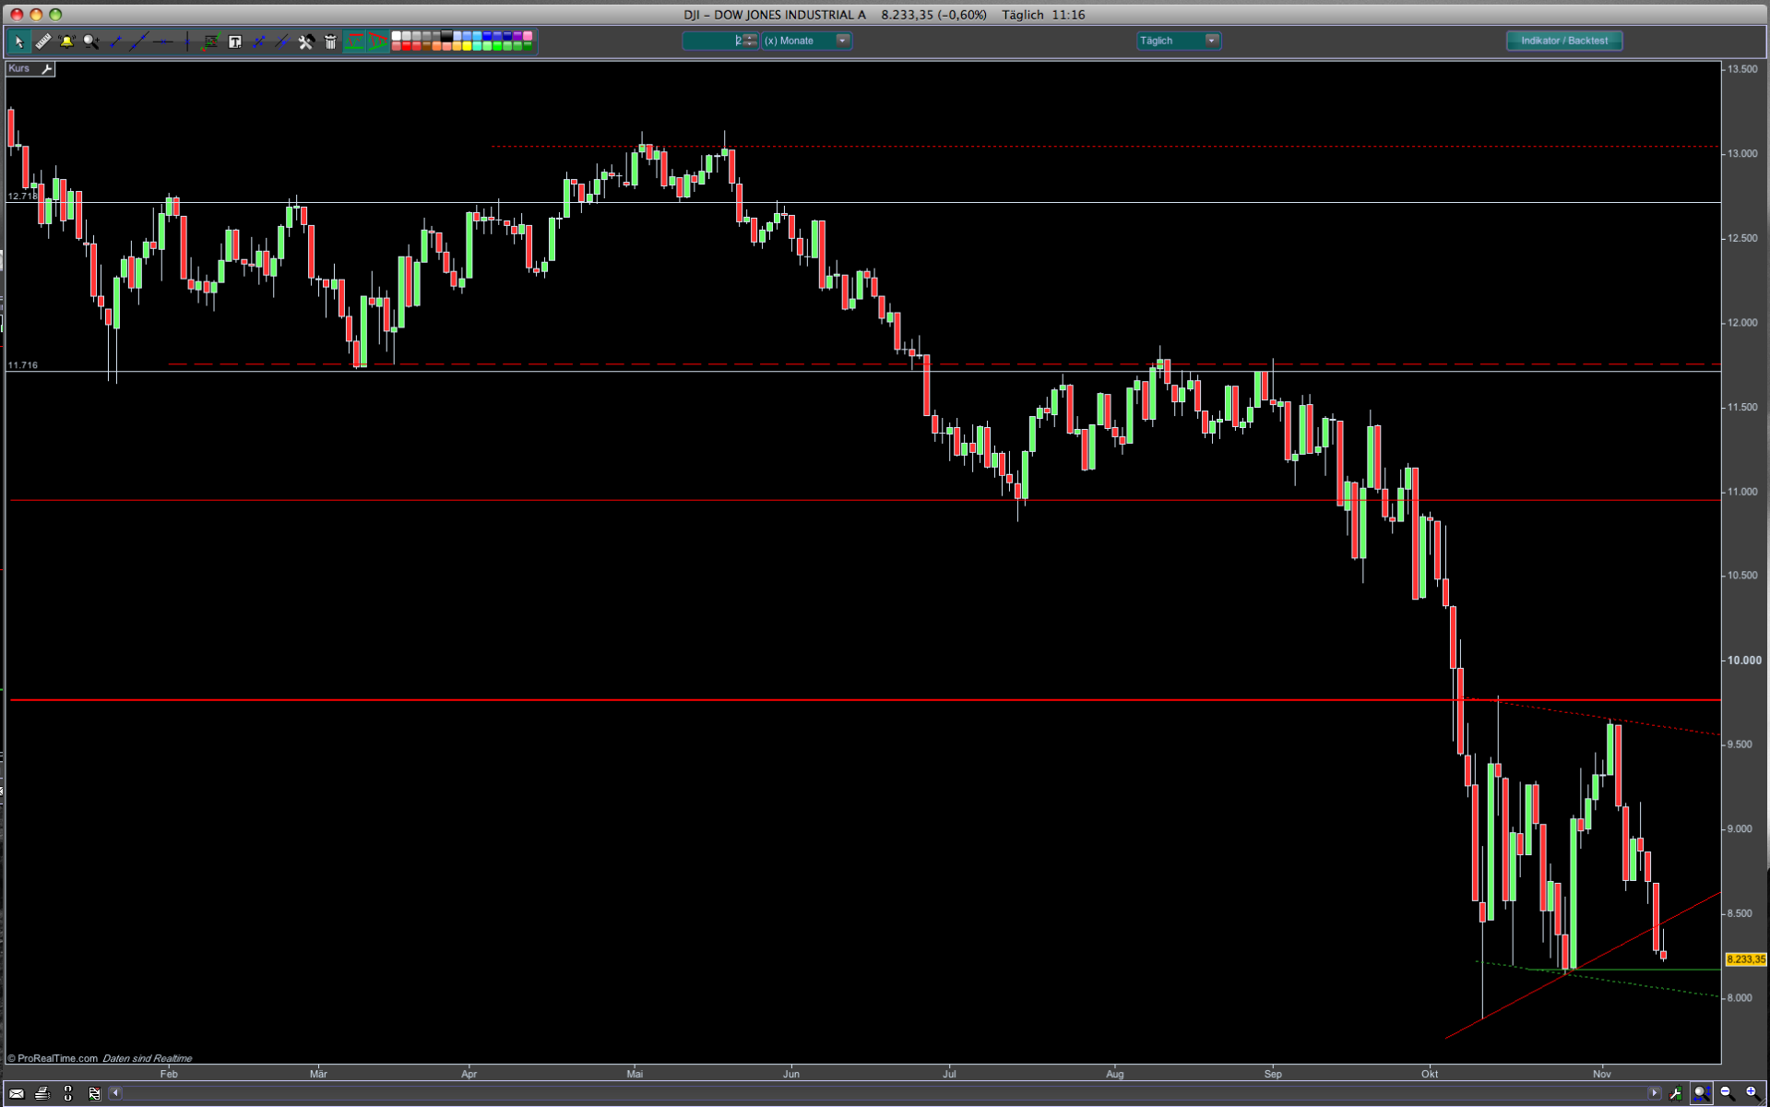Click the 'Mai' month label on time axis
The height and width of the screenshot is (1107, 1770).
point(635,1074)
